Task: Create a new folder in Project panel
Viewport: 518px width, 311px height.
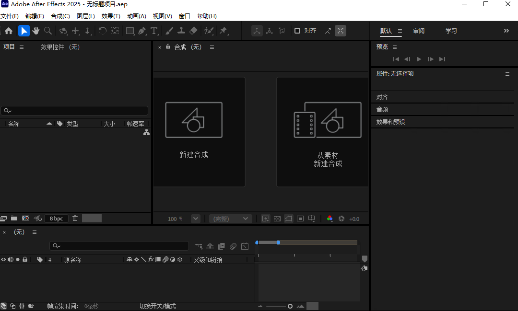Action: point(14,218)
